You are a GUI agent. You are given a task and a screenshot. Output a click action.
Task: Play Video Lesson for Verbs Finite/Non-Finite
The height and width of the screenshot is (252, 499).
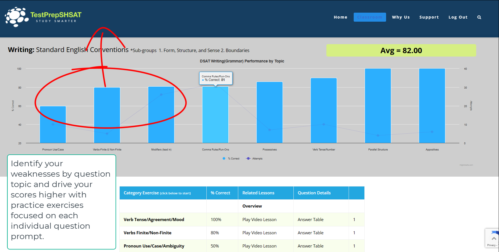pyautogui.click(x=259, y=233)
